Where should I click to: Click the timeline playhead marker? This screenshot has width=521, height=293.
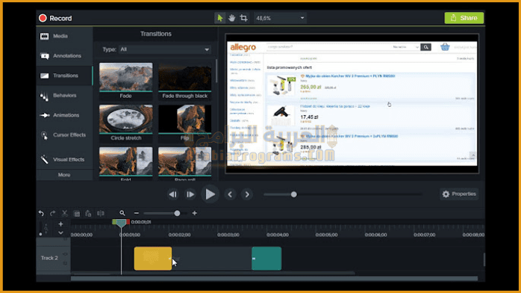(x=121, y=223)
